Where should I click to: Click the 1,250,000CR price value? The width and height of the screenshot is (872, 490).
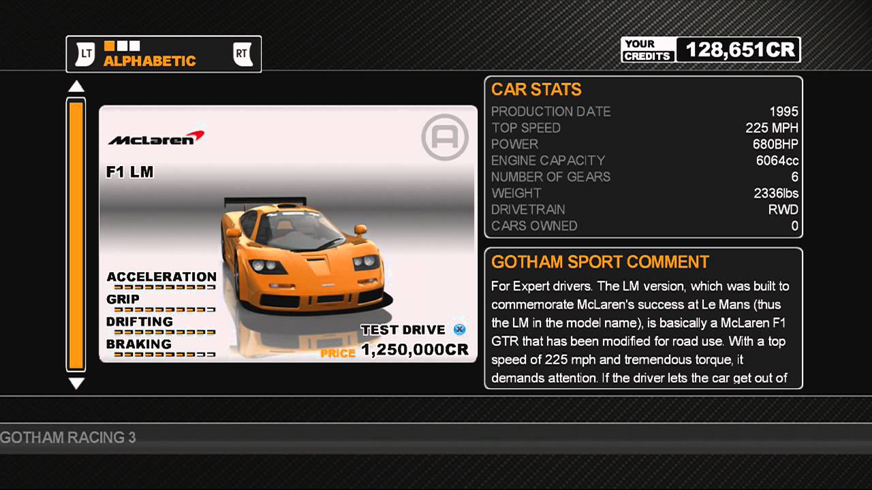415,350
